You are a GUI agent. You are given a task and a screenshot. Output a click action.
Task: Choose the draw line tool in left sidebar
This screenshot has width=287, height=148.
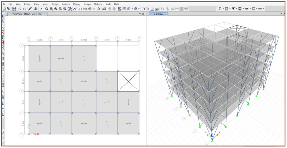click(x=3, y=28)
